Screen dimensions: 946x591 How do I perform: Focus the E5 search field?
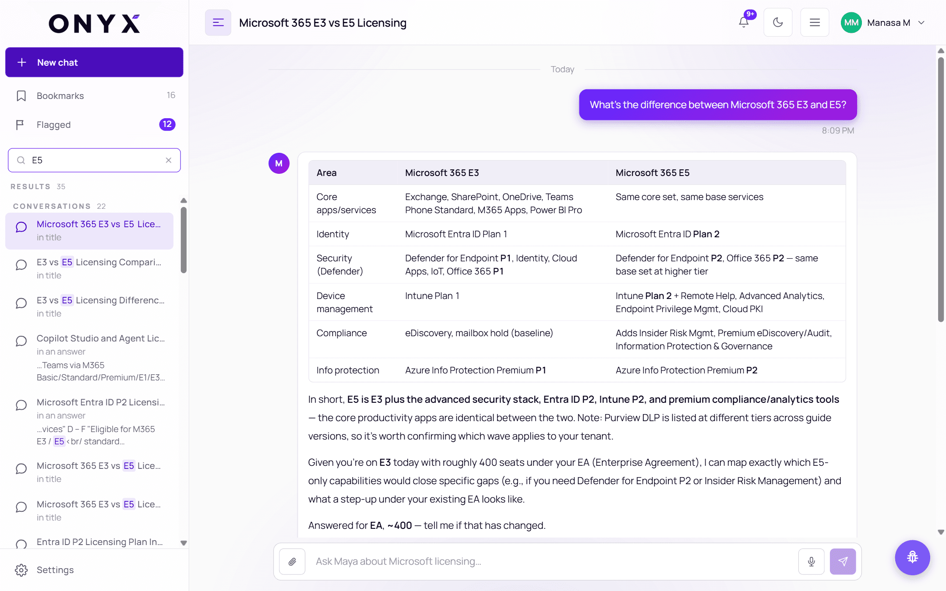tap(94, 160)
